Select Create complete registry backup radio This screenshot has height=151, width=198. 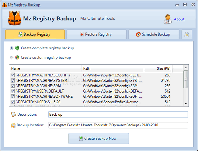(x=11, y=48)
